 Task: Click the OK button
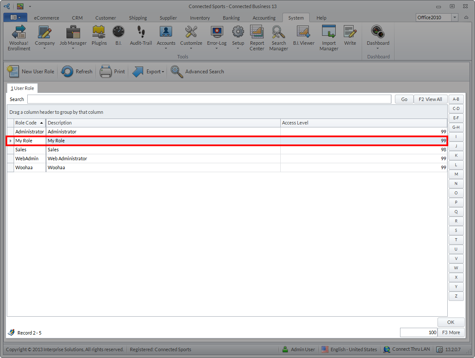pyautogui.click(x=450, y=322)
